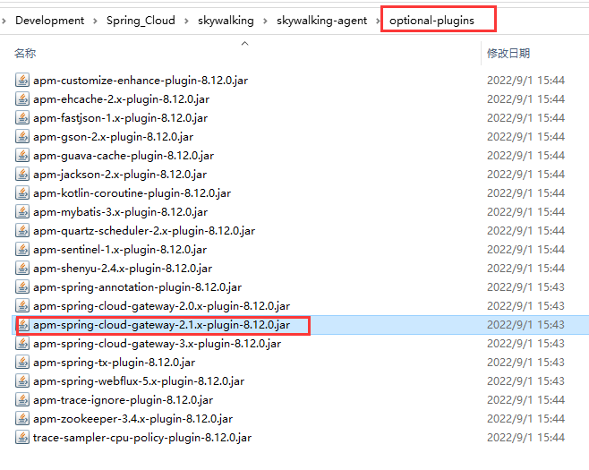Select file name apm-guava-cache-plugin-8.12.0.jar
The width and height of the screenshot is (589, 470).
124,156
